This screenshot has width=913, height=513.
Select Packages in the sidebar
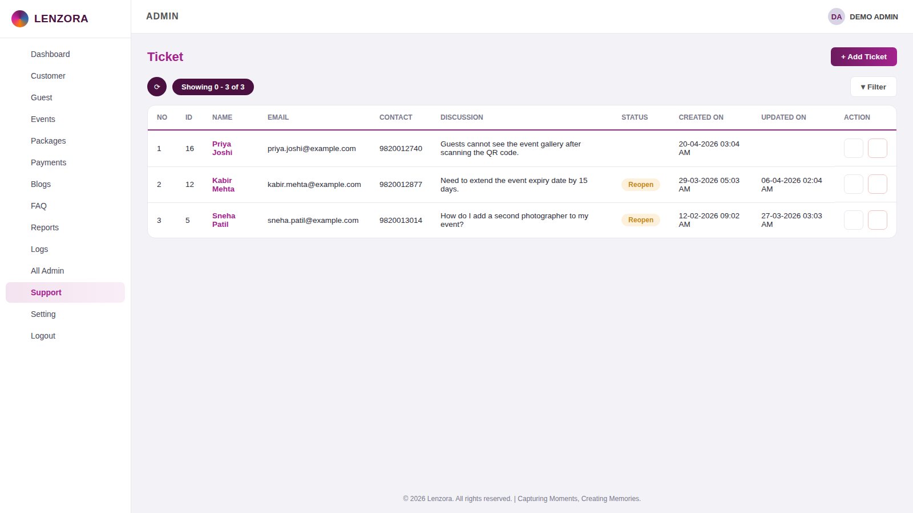[65, 141]
